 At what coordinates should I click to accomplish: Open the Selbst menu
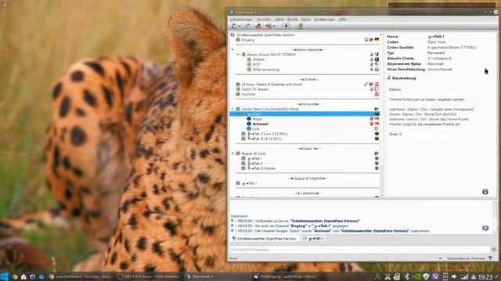(x=279, y=20)
